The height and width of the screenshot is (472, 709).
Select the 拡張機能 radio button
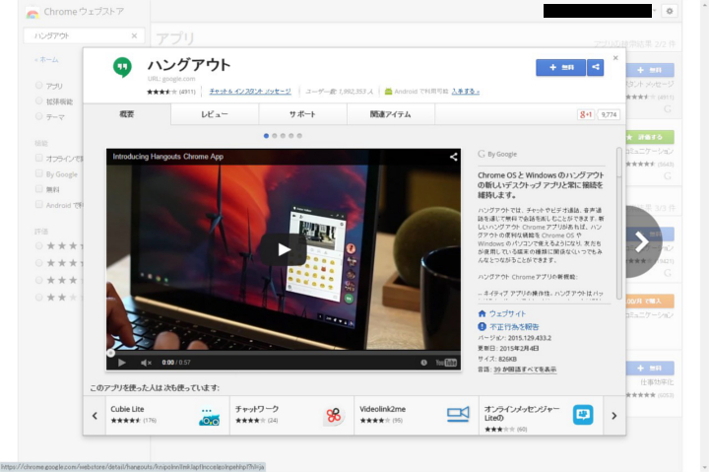pos(38,101)
